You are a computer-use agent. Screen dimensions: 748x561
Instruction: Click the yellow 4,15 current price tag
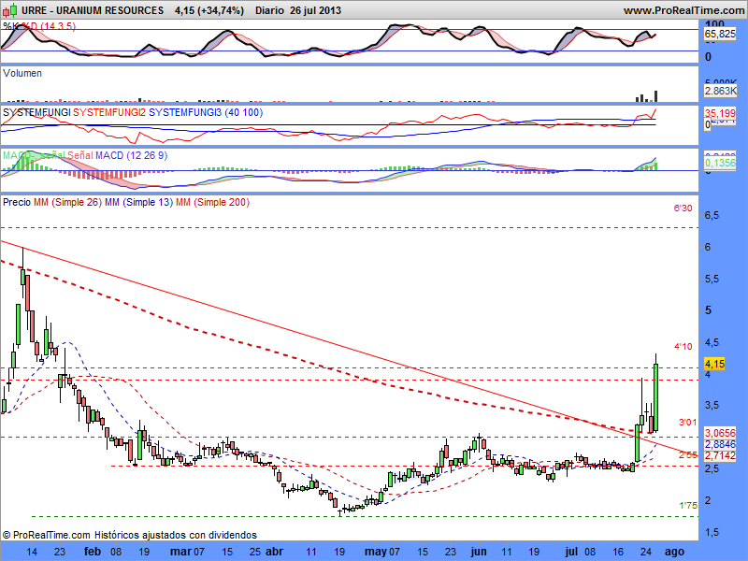(x=714, y=364)
